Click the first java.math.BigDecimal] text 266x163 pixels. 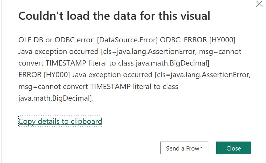pyautogui.click(x=172, y=63)
